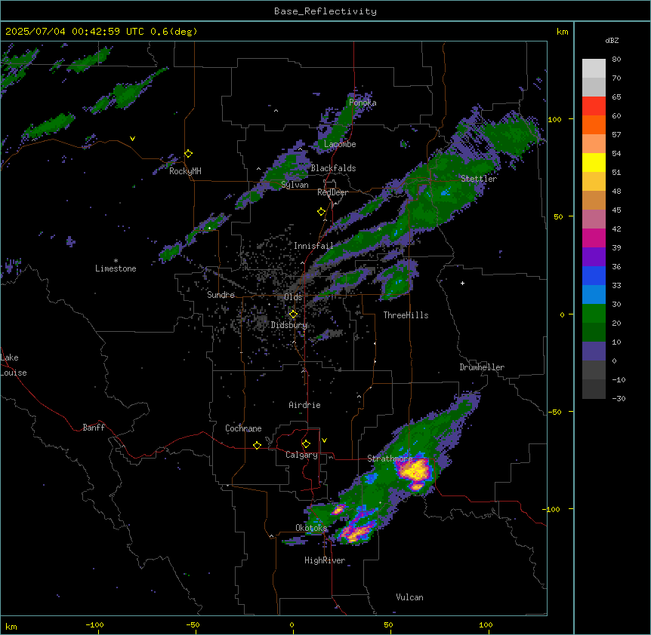This screenshot has height=635, width=651.
Task: Click the 80 value on the dBZ legend
Action: click(x=616, y=60)
